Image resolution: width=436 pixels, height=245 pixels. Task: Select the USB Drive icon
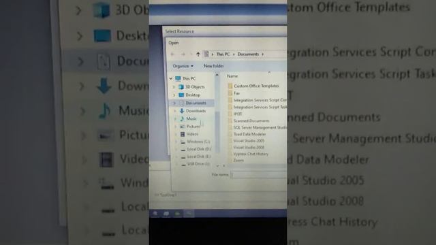click(x=183, y=165)
